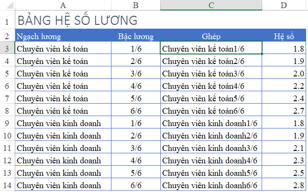Select row 14 header
Image resolution: width=308 pixels, height=192 pixels.
(7, 184)
